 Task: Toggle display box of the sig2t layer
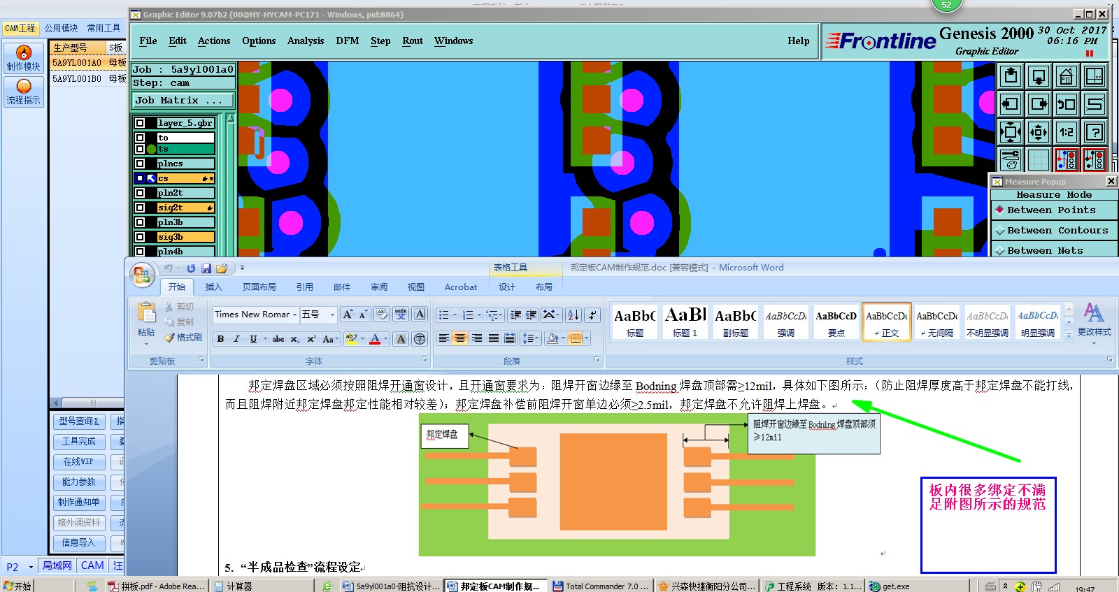(x=140, y=208)
